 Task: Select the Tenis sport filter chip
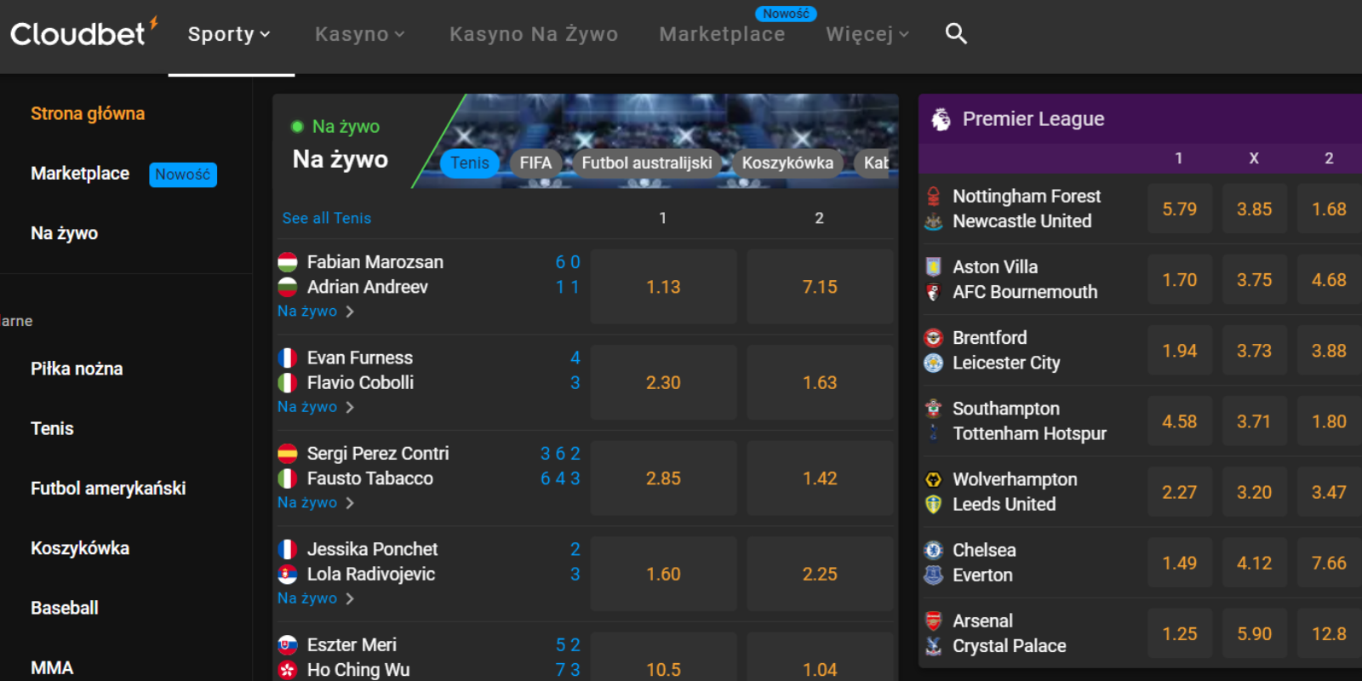click(470, 163)
